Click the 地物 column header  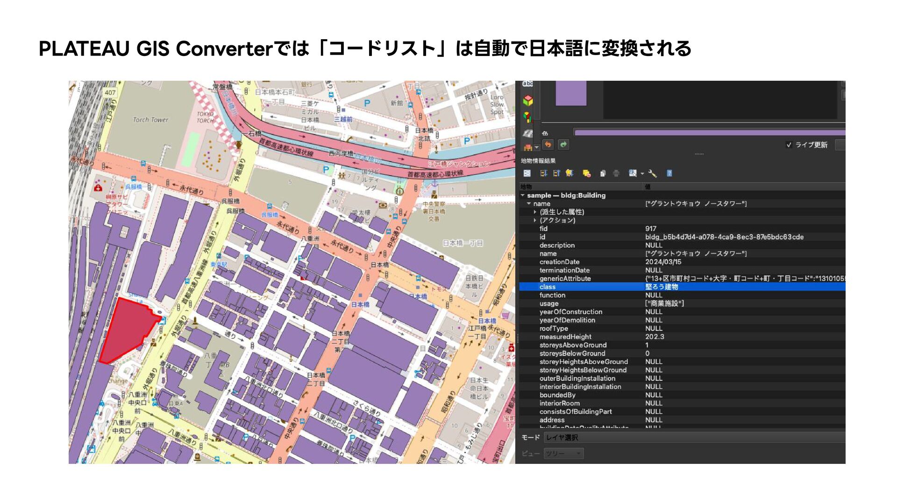tap(527, 187)
